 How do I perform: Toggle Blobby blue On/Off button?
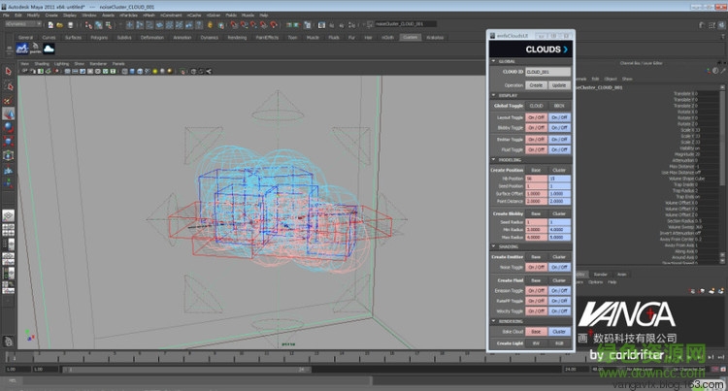coord(560,127)
